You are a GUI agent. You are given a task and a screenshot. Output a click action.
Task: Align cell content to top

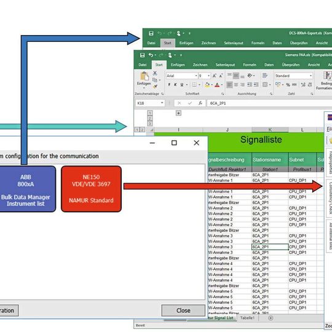[229, 76]
